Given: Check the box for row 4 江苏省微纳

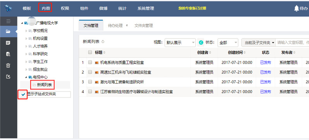Looking at the screenshot, I should pos(90,91).
